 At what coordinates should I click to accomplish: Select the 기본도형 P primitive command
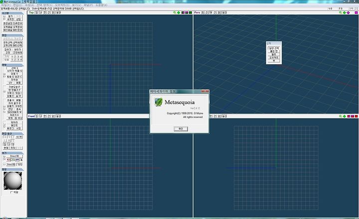pyautogui.click(x=14, y=87)
